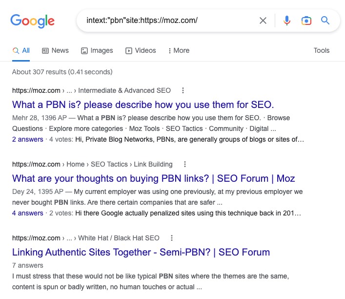Open 'What a PBN is?' result

[x=143, y=105]
